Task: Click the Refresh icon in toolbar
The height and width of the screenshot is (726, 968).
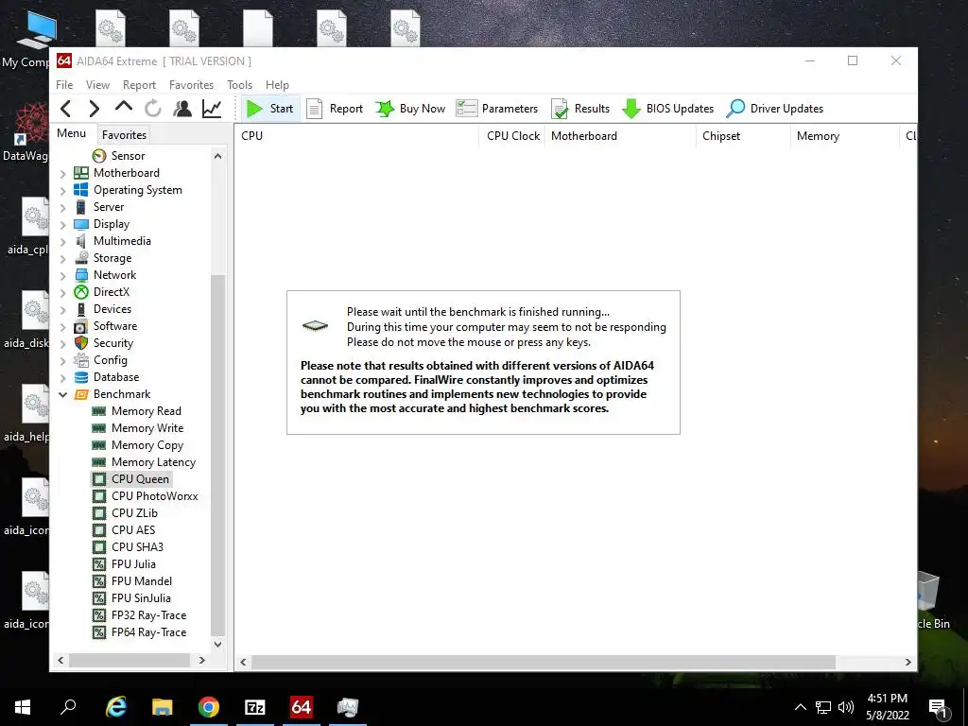Action: [x=152, y=109]
